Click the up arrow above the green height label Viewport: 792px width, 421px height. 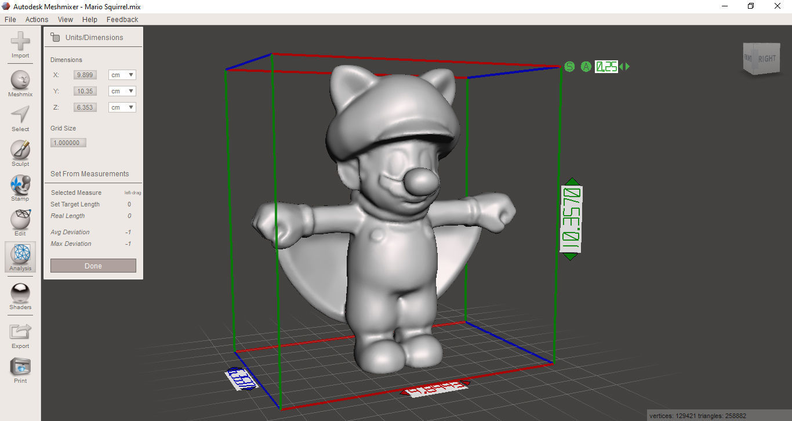click(x=571, y=182)
